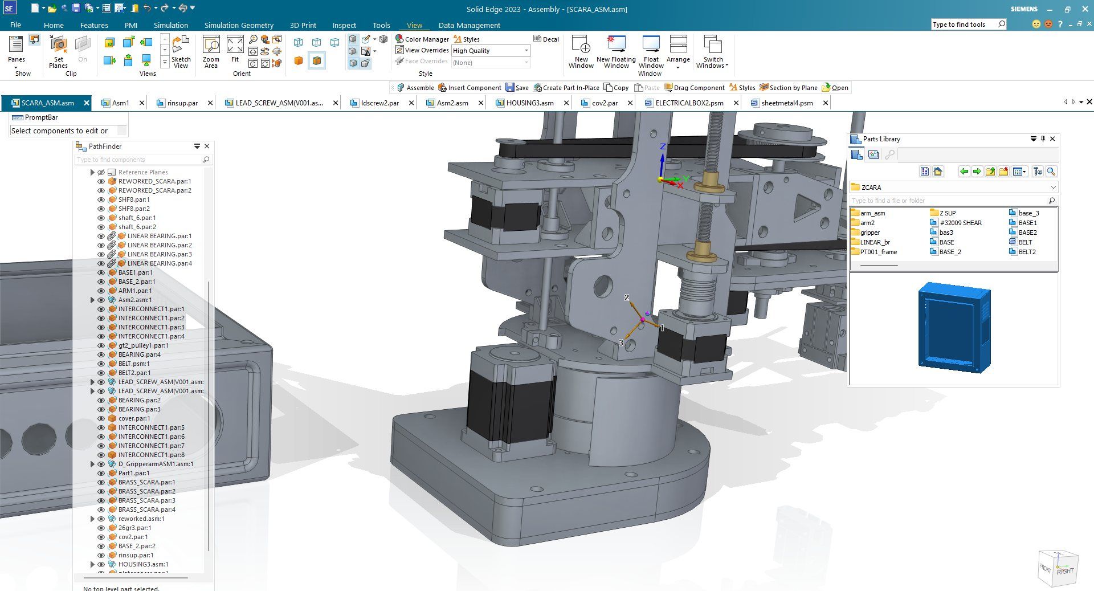Hide the BELT.psm:1 component
This screenshot has height=591, width=1094.
pyautogui.click(x=101, y=364)
